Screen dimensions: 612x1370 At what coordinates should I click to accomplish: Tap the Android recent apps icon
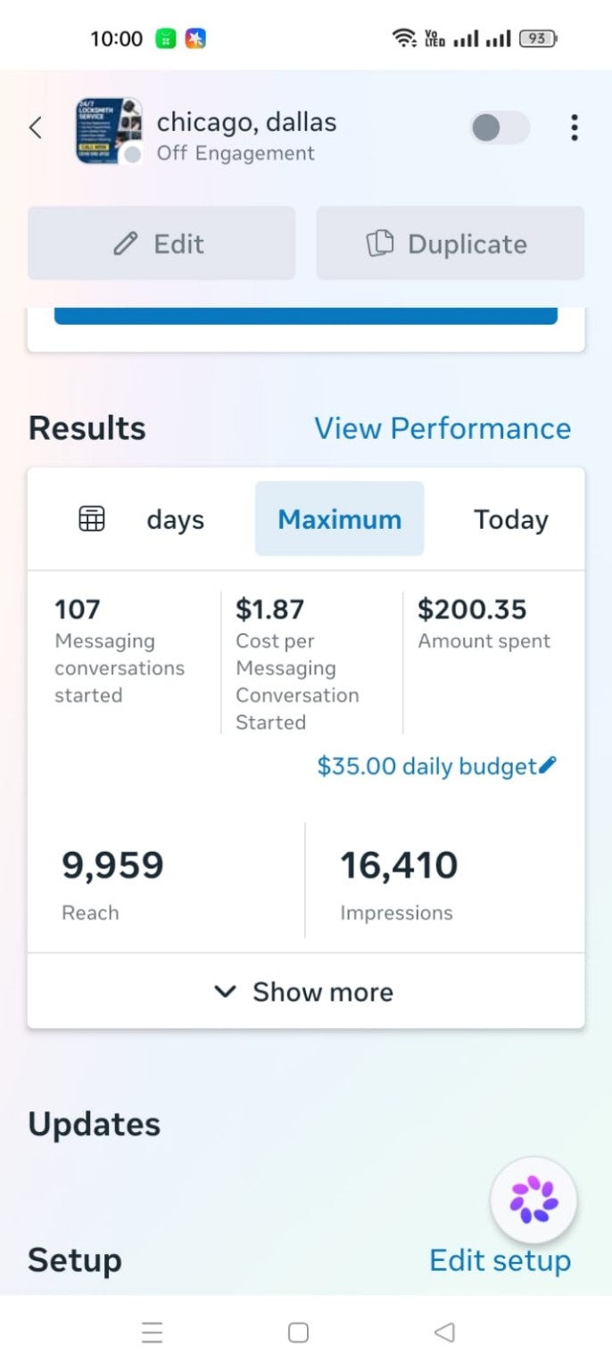pyautogui.click(x=153, y=1333)
